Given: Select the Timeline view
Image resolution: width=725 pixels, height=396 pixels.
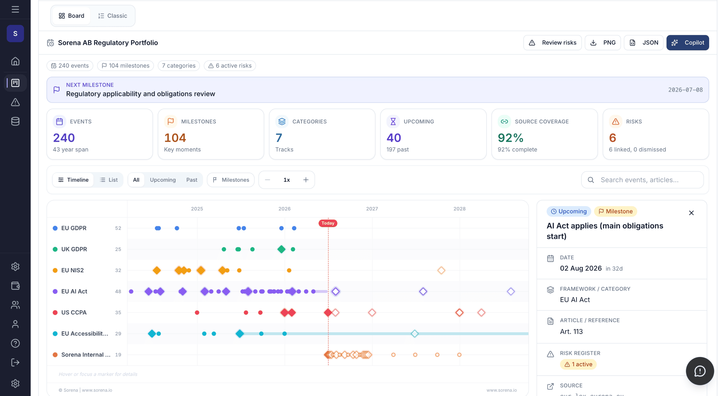Looking at the screenshot, I should 73,180.
